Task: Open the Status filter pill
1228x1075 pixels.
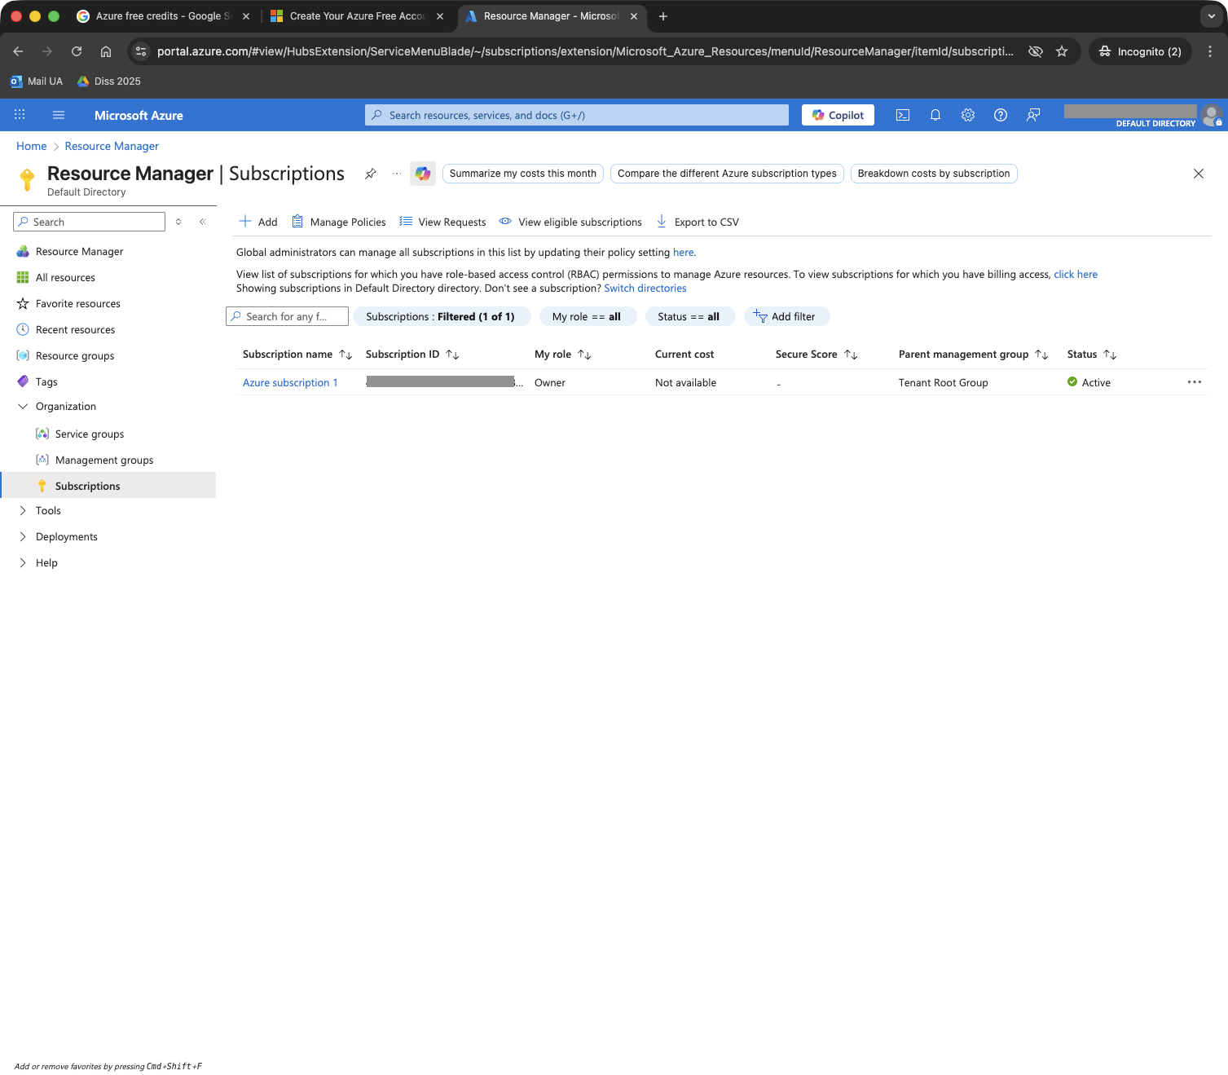Action: [x=689, y=316]
